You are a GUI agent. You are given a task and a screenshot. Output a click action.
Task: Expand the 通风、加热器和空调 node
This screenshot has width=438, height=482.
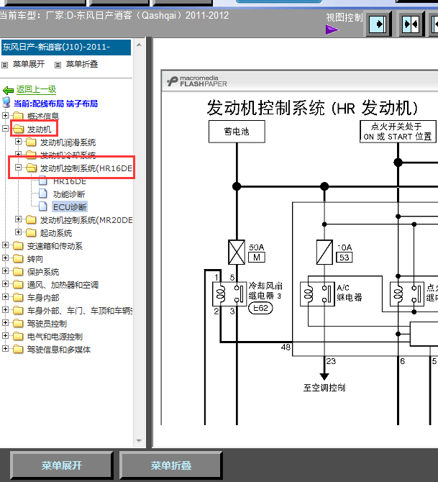tap(5, 283)
